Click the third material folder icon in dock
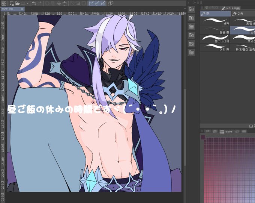The width and height of the screenshot is (255, 203). click(x=191, y=27)
